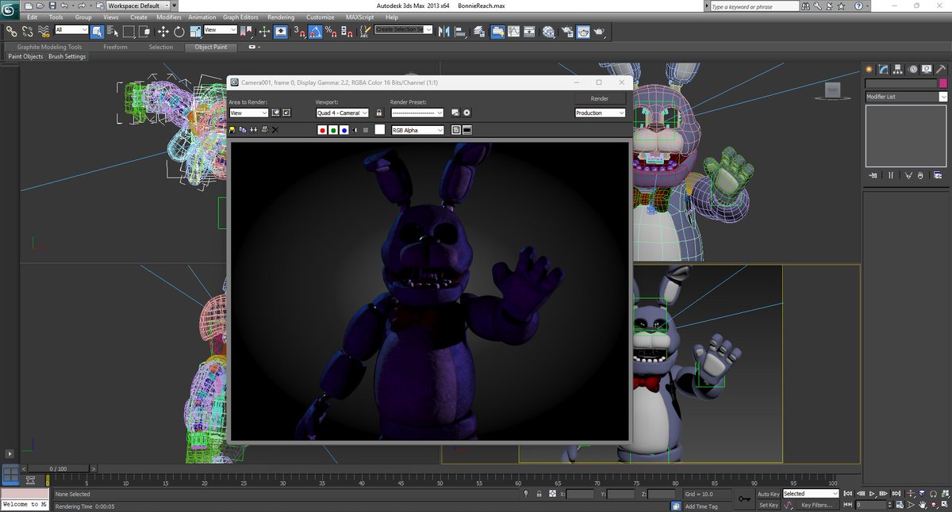The height and width of the screenshot is (512, 952).
Task: Click Clone Rendered Frame Window icon
Action: 253,130
